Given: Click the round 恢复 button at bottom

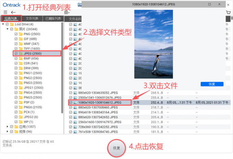Looking at the screenshot, I should click(116, 148).
